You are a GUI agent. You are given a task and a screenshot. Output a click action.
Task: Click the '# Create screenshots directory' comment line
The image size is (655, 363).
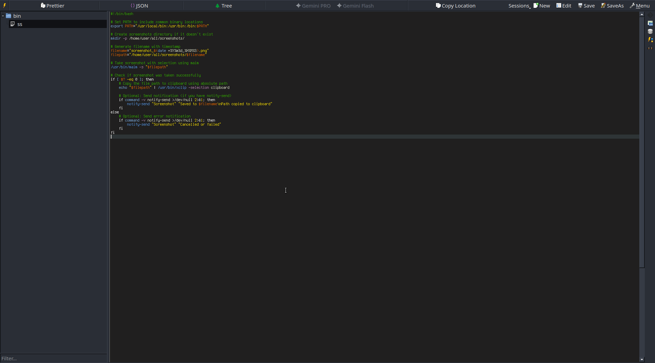(162, 34)
